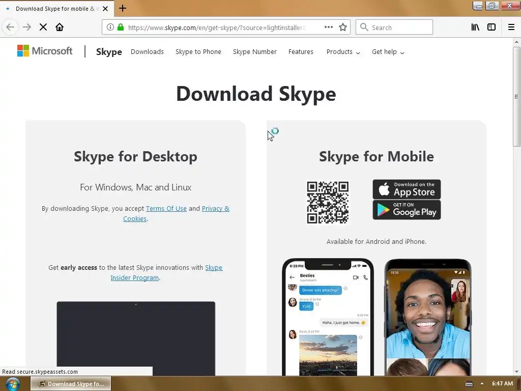The height and width of the screenshot is (391, 521).
Task: Click the scrollbar down arrow
Action: tap(516, 372)
